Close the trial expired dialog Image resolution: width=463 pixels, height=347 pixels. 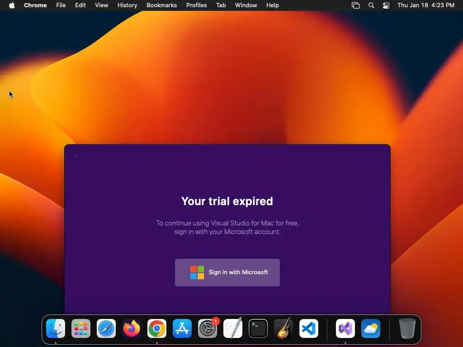76,156
